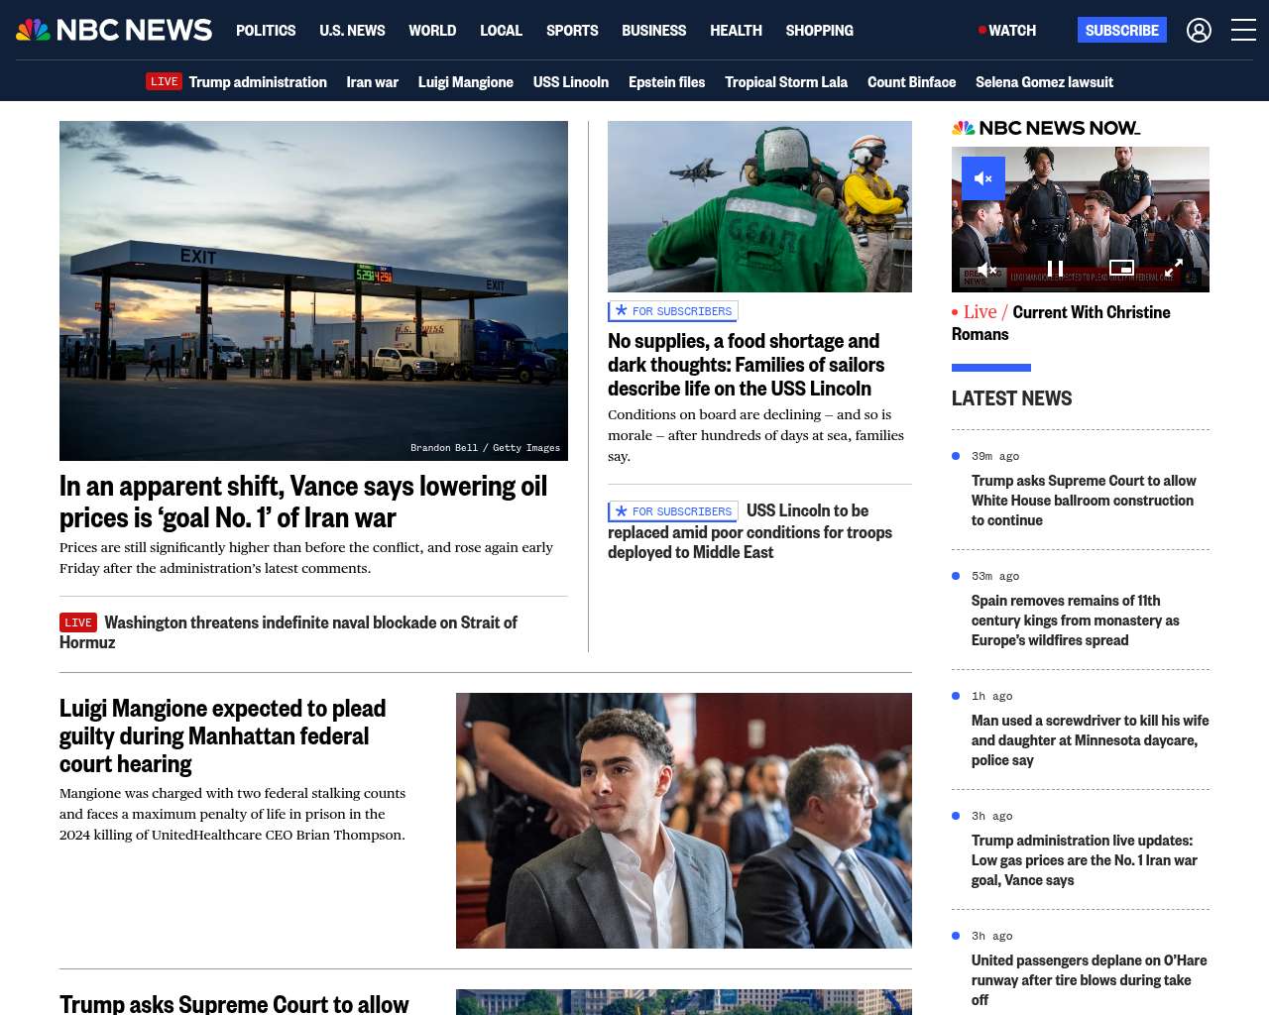Open the gas station lead story photo
This screenshot has height=1015, width=1269.
[313, 290]
